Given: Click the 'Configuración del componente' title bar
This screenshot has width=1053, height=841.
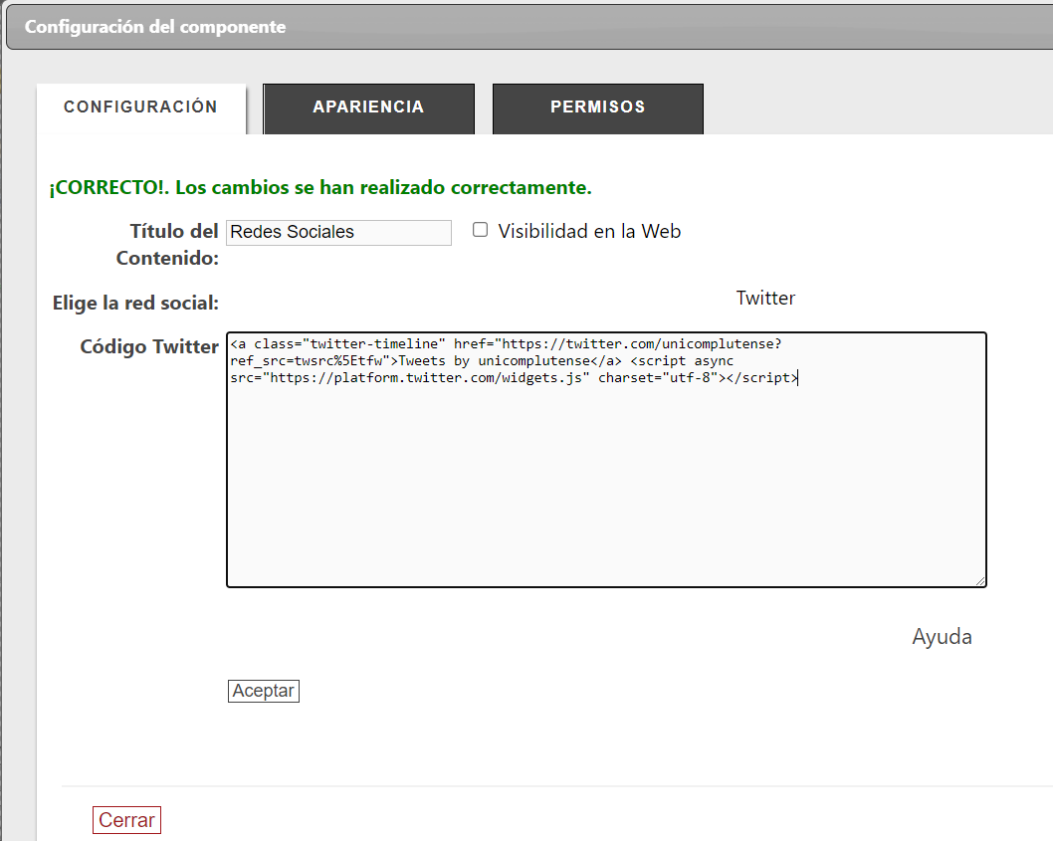Looking at the screenshot, I should tap(155, 27).
